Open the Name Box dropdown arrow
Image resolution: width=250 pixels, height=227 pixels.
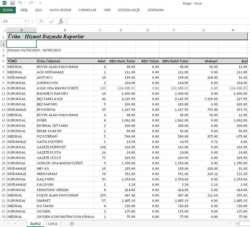(x=26, y=21)
